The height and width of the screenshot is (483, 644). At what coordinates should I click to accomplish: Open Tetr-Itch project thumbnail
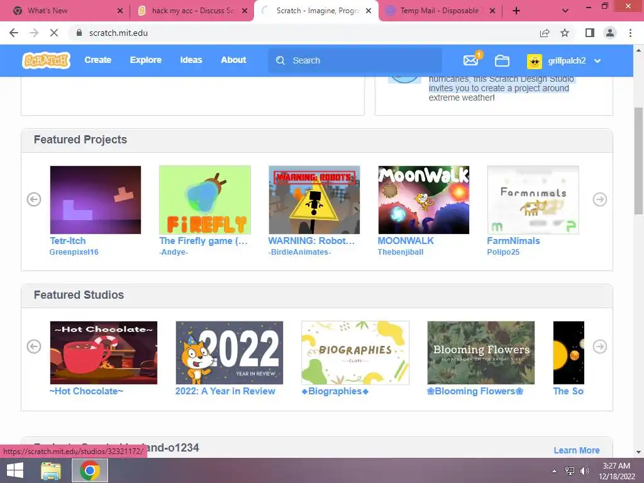point(96,200)
